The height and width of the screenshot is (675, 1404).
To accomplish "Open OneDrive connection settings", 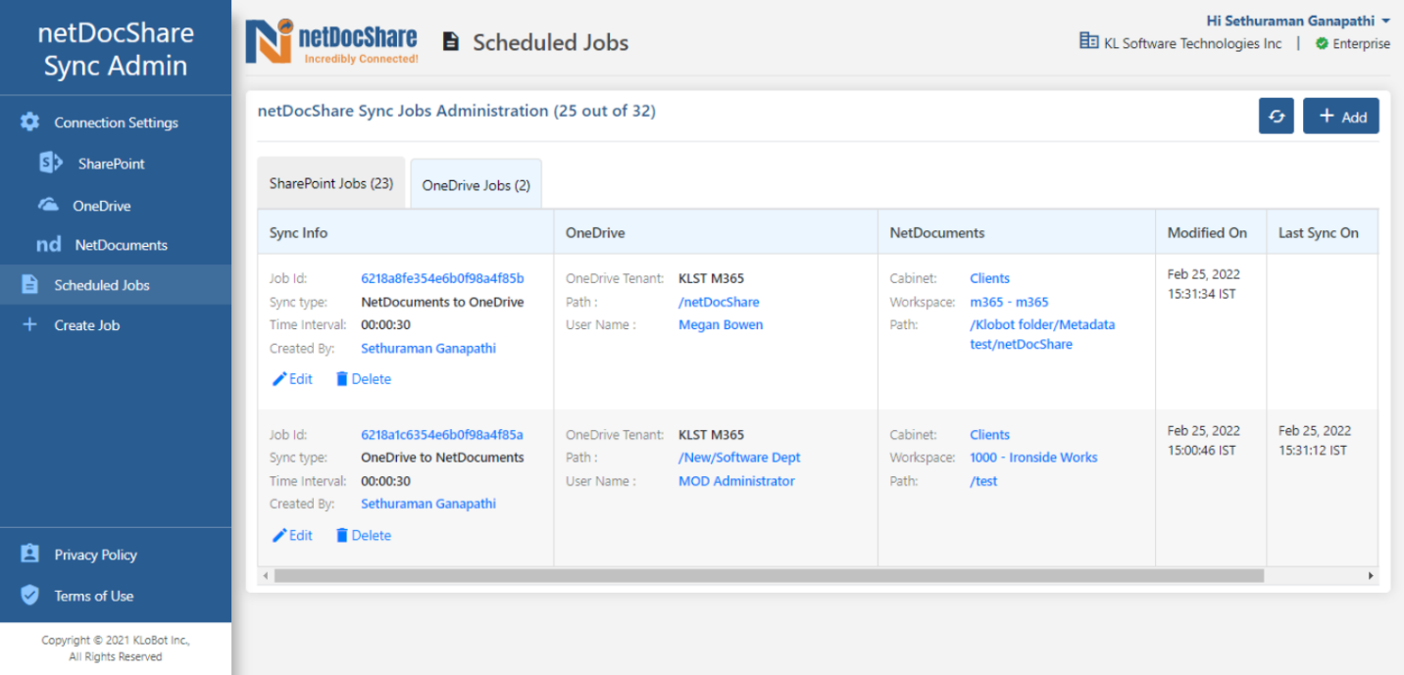I will 101,206.
